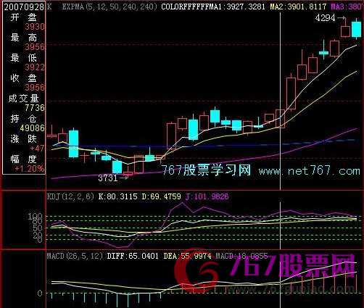Click the DEA:55.9974 reading
Viewport: 364px width, 308px height.
click(x=187, y=256)
